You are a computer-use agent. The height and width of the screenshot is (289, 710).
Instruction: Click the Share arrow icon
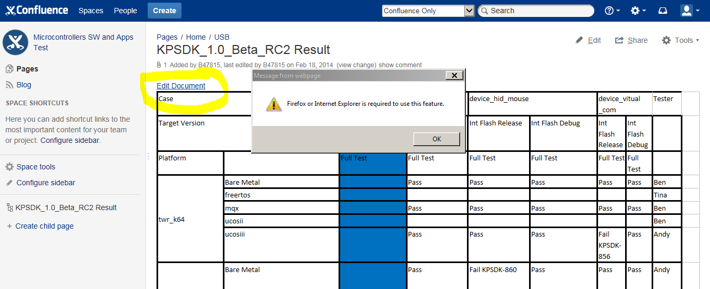click(619, 40)
